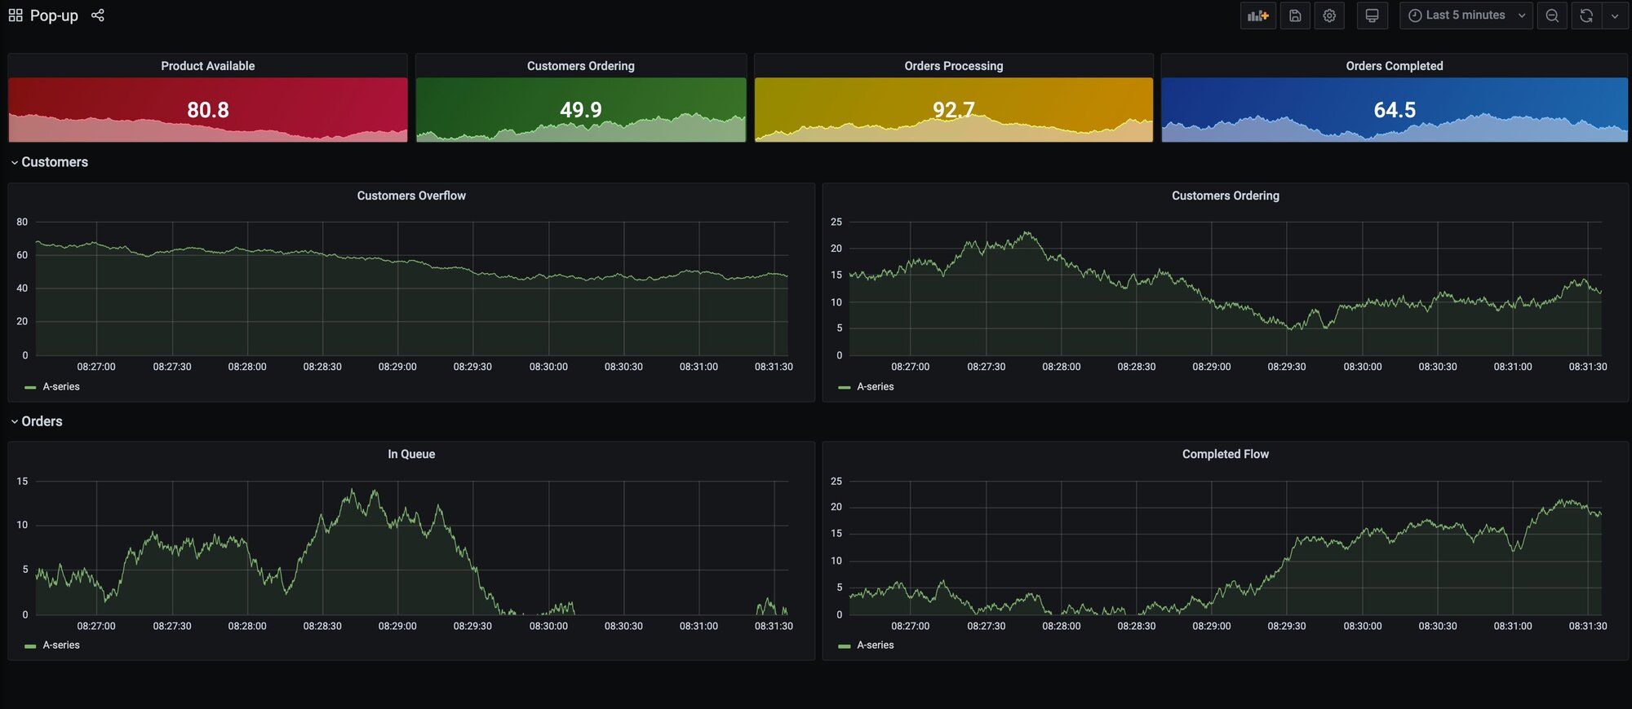Switch to TV view mode via the monitor icon
Image resolution: width=1632 pixels, height=709 pixels.
[1372, 15]
